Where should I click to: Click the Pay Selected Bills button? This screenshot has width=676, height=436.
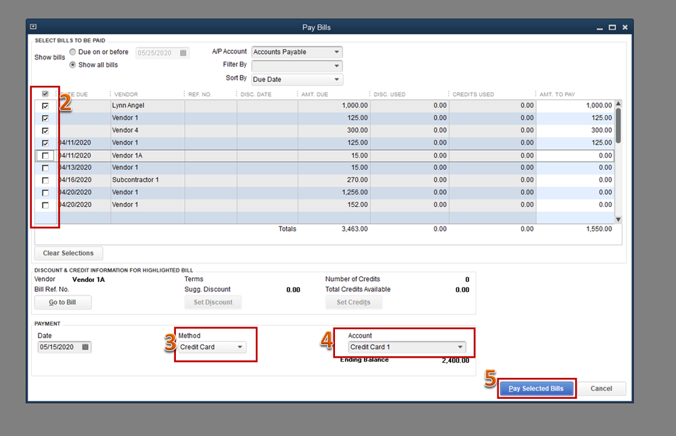[536, 388]
